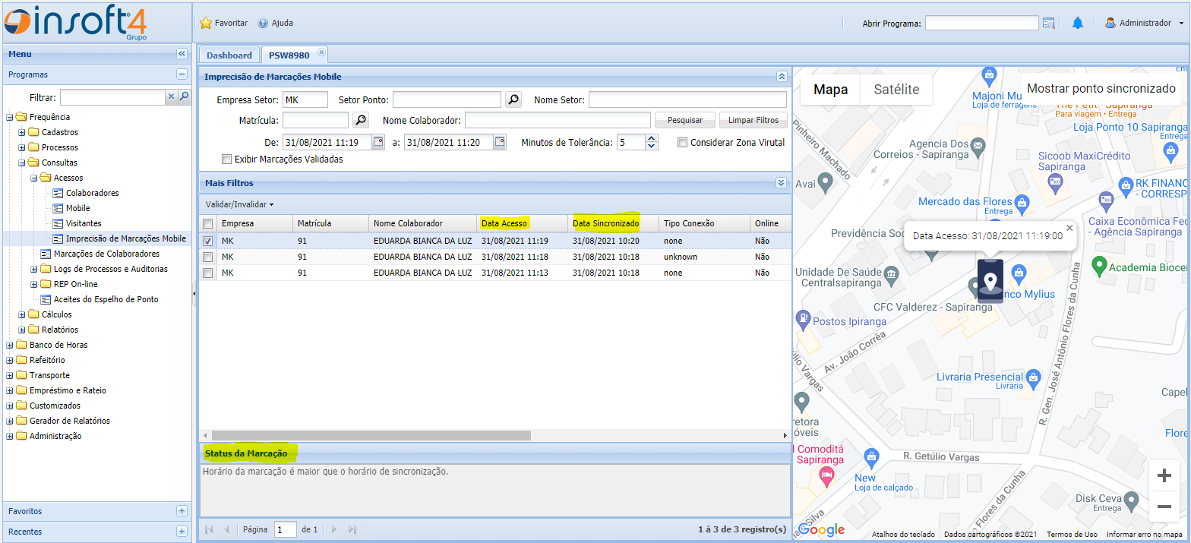The width and height of the screenshot is (1191, 543).
Task: Open the Ajuda help icon
Action: point(264,24)
